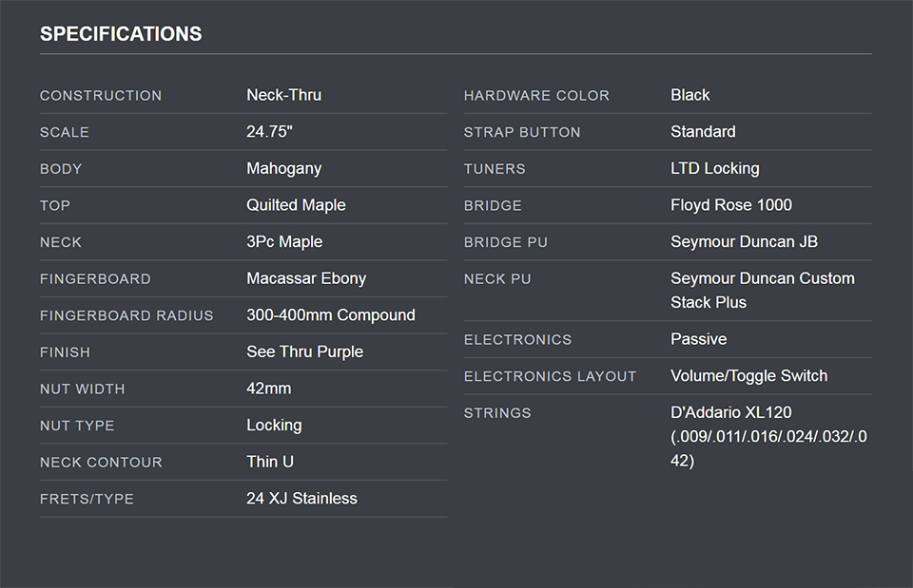Select the 3Pc Maple neck value
This screenshot has height=588, width=913.
[284, 242]
